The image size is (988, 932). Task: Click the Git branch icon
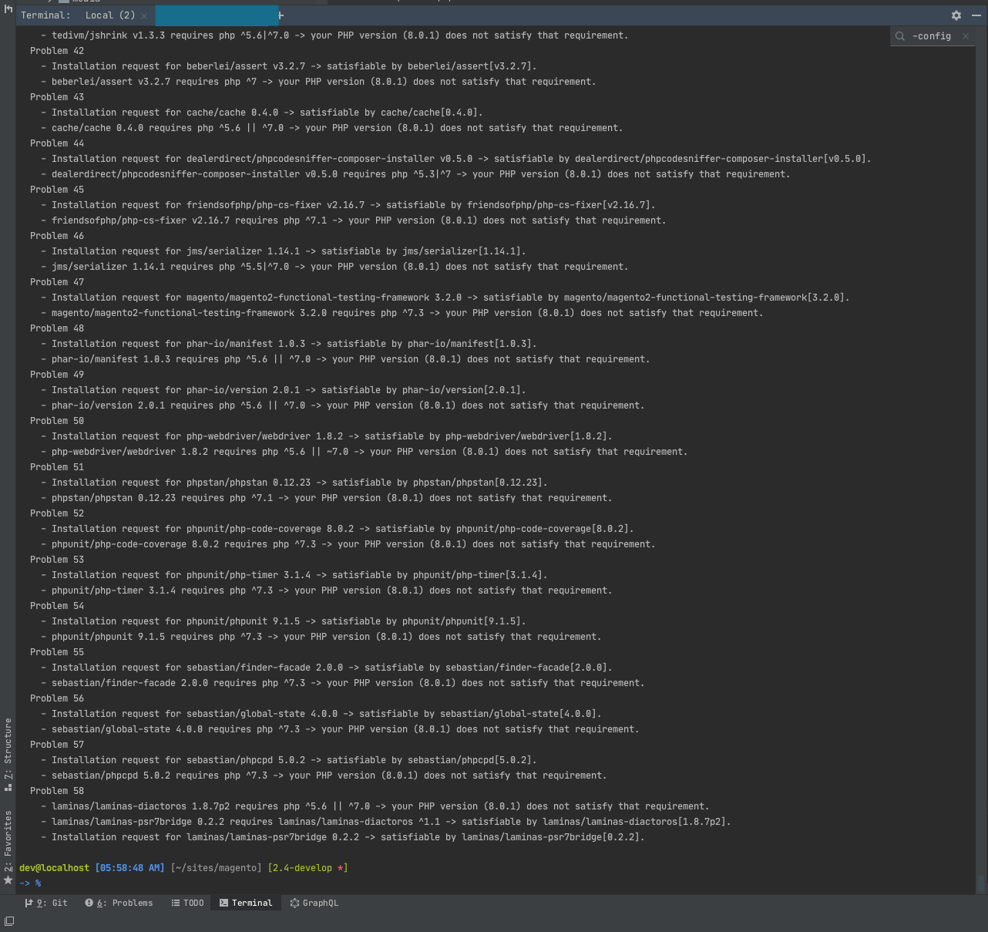[29, 903]
